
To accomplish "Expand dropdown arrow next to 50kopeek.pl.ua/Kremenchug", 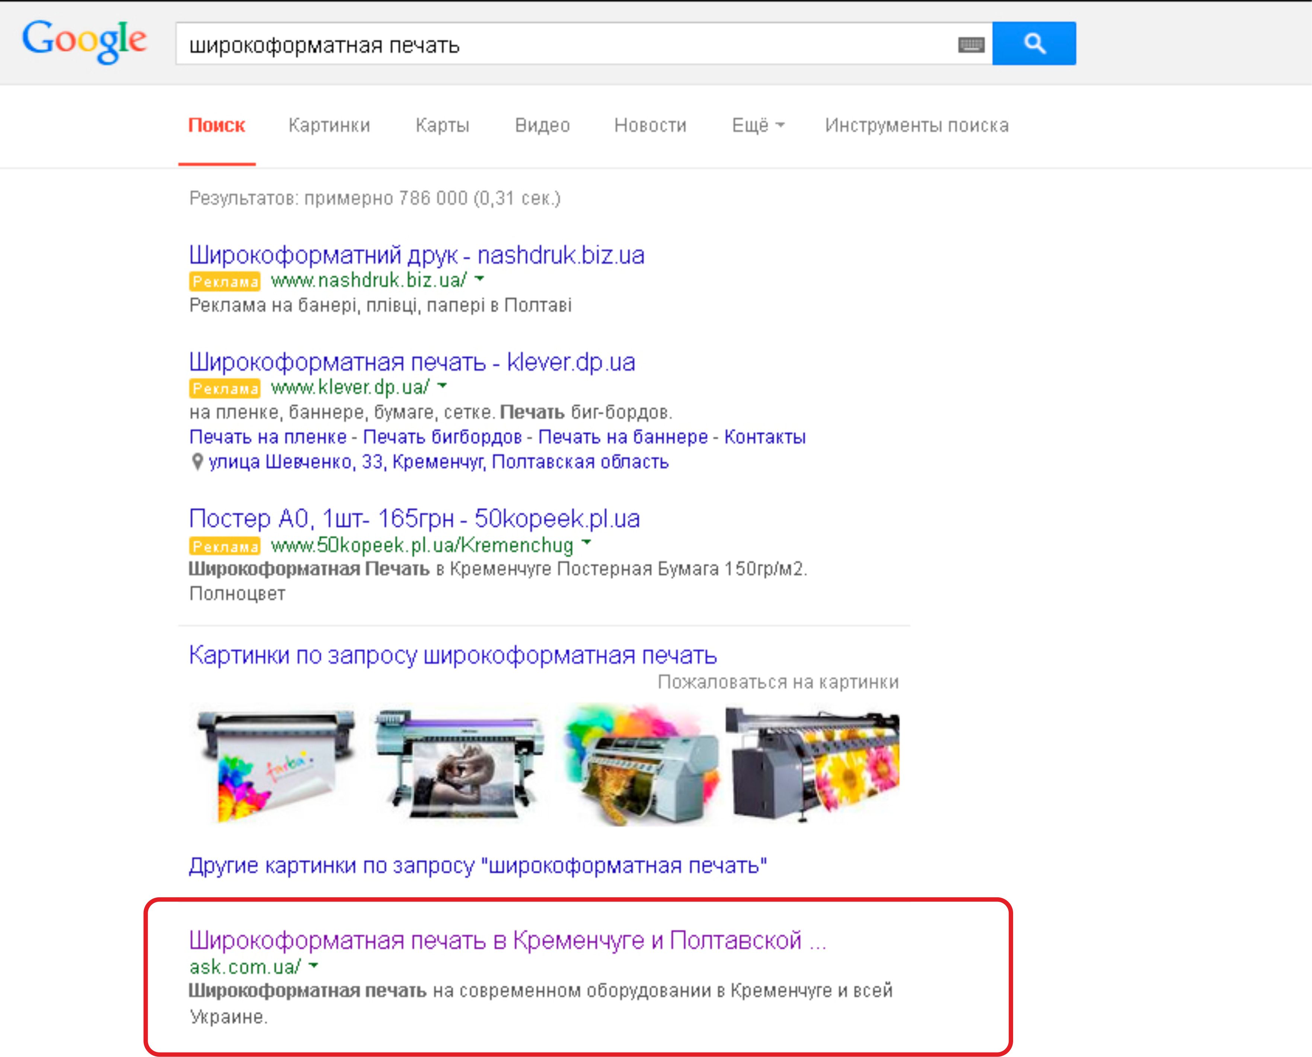I will [587, 542].
